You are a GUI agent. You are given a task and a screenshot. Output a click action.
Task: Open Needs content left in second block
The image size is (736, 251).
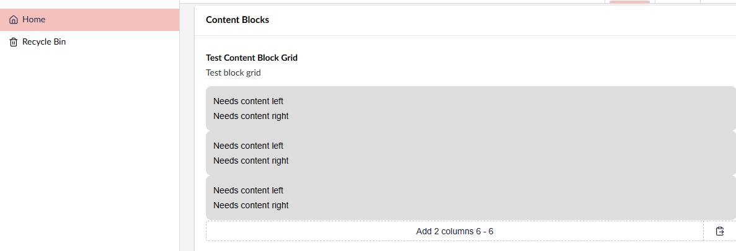pyautogui.click(x=248, y=146)
